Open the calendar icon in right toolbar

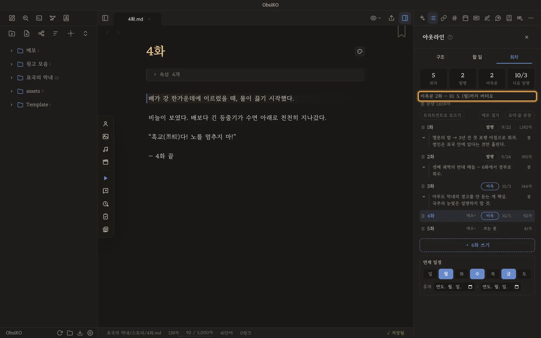point(465,18)
